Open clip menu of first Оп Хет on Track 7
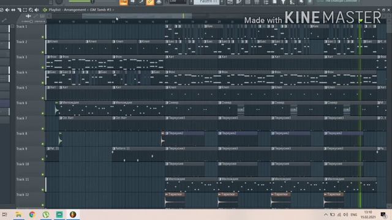The image size is (392, 220). pos(61,118)
